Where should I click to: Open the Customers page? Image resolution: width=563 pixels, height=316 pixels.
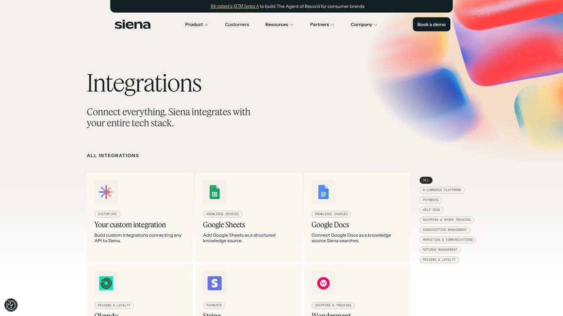pos(237,25)
